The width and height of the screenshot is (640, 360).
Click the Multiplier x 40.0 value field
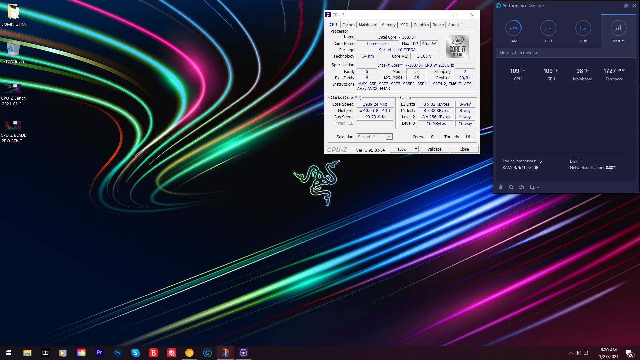(375, 111)
